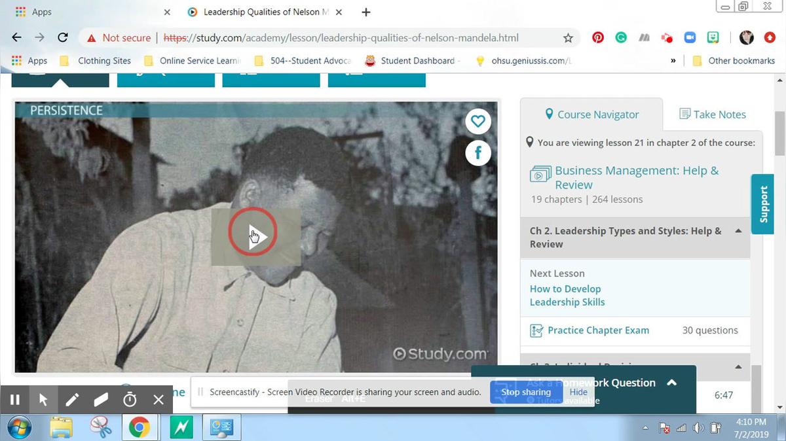This screenshot has width=786, height=441.
Task: Show hidden system tray icons
Action: (645, 428)
